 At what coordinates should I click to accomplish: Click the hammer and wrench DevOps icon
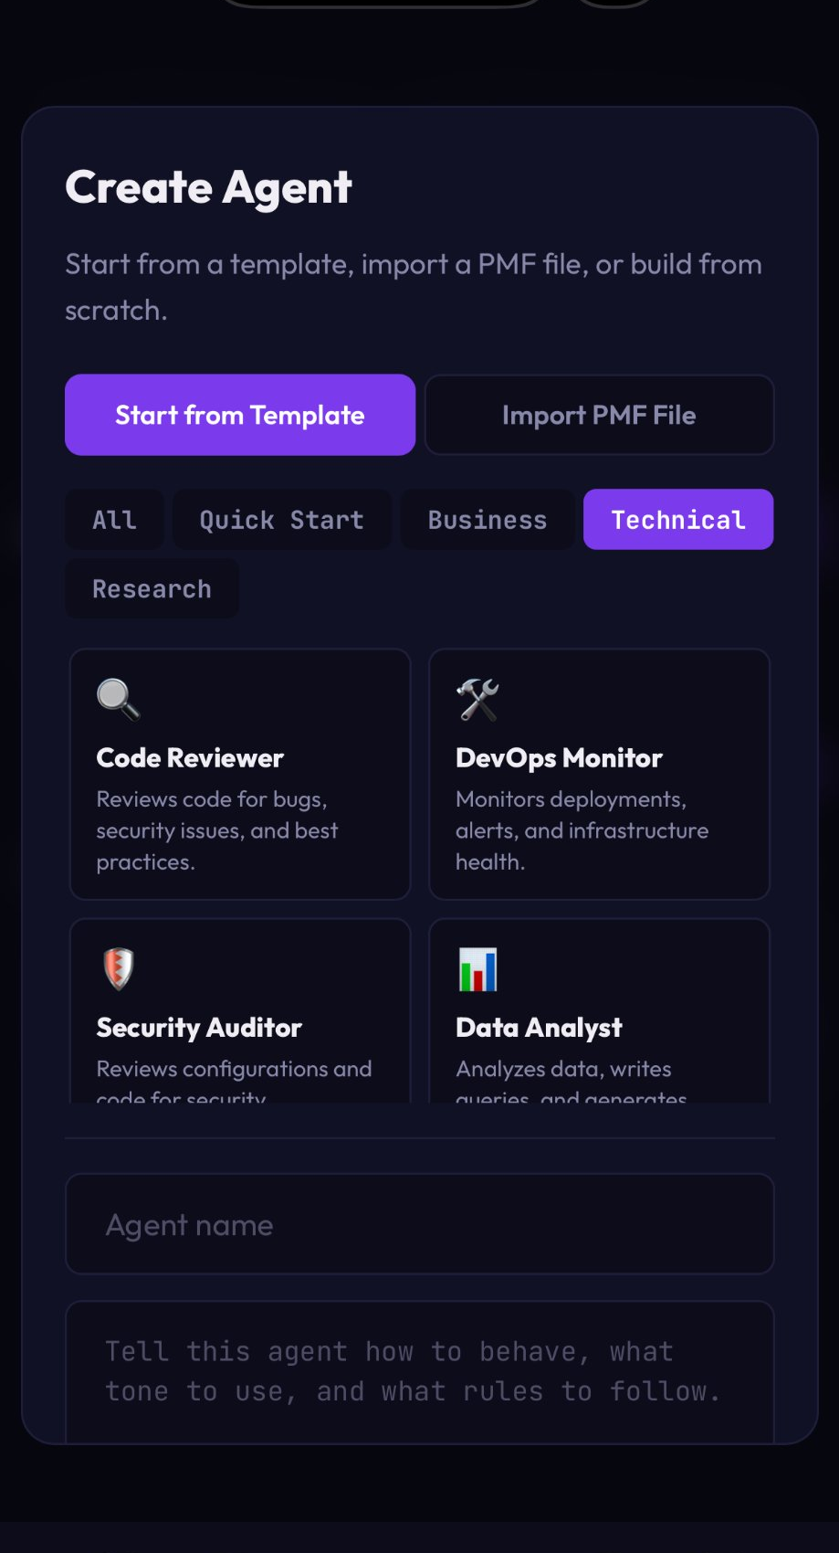pyautogui.click(x=477, y=700)
